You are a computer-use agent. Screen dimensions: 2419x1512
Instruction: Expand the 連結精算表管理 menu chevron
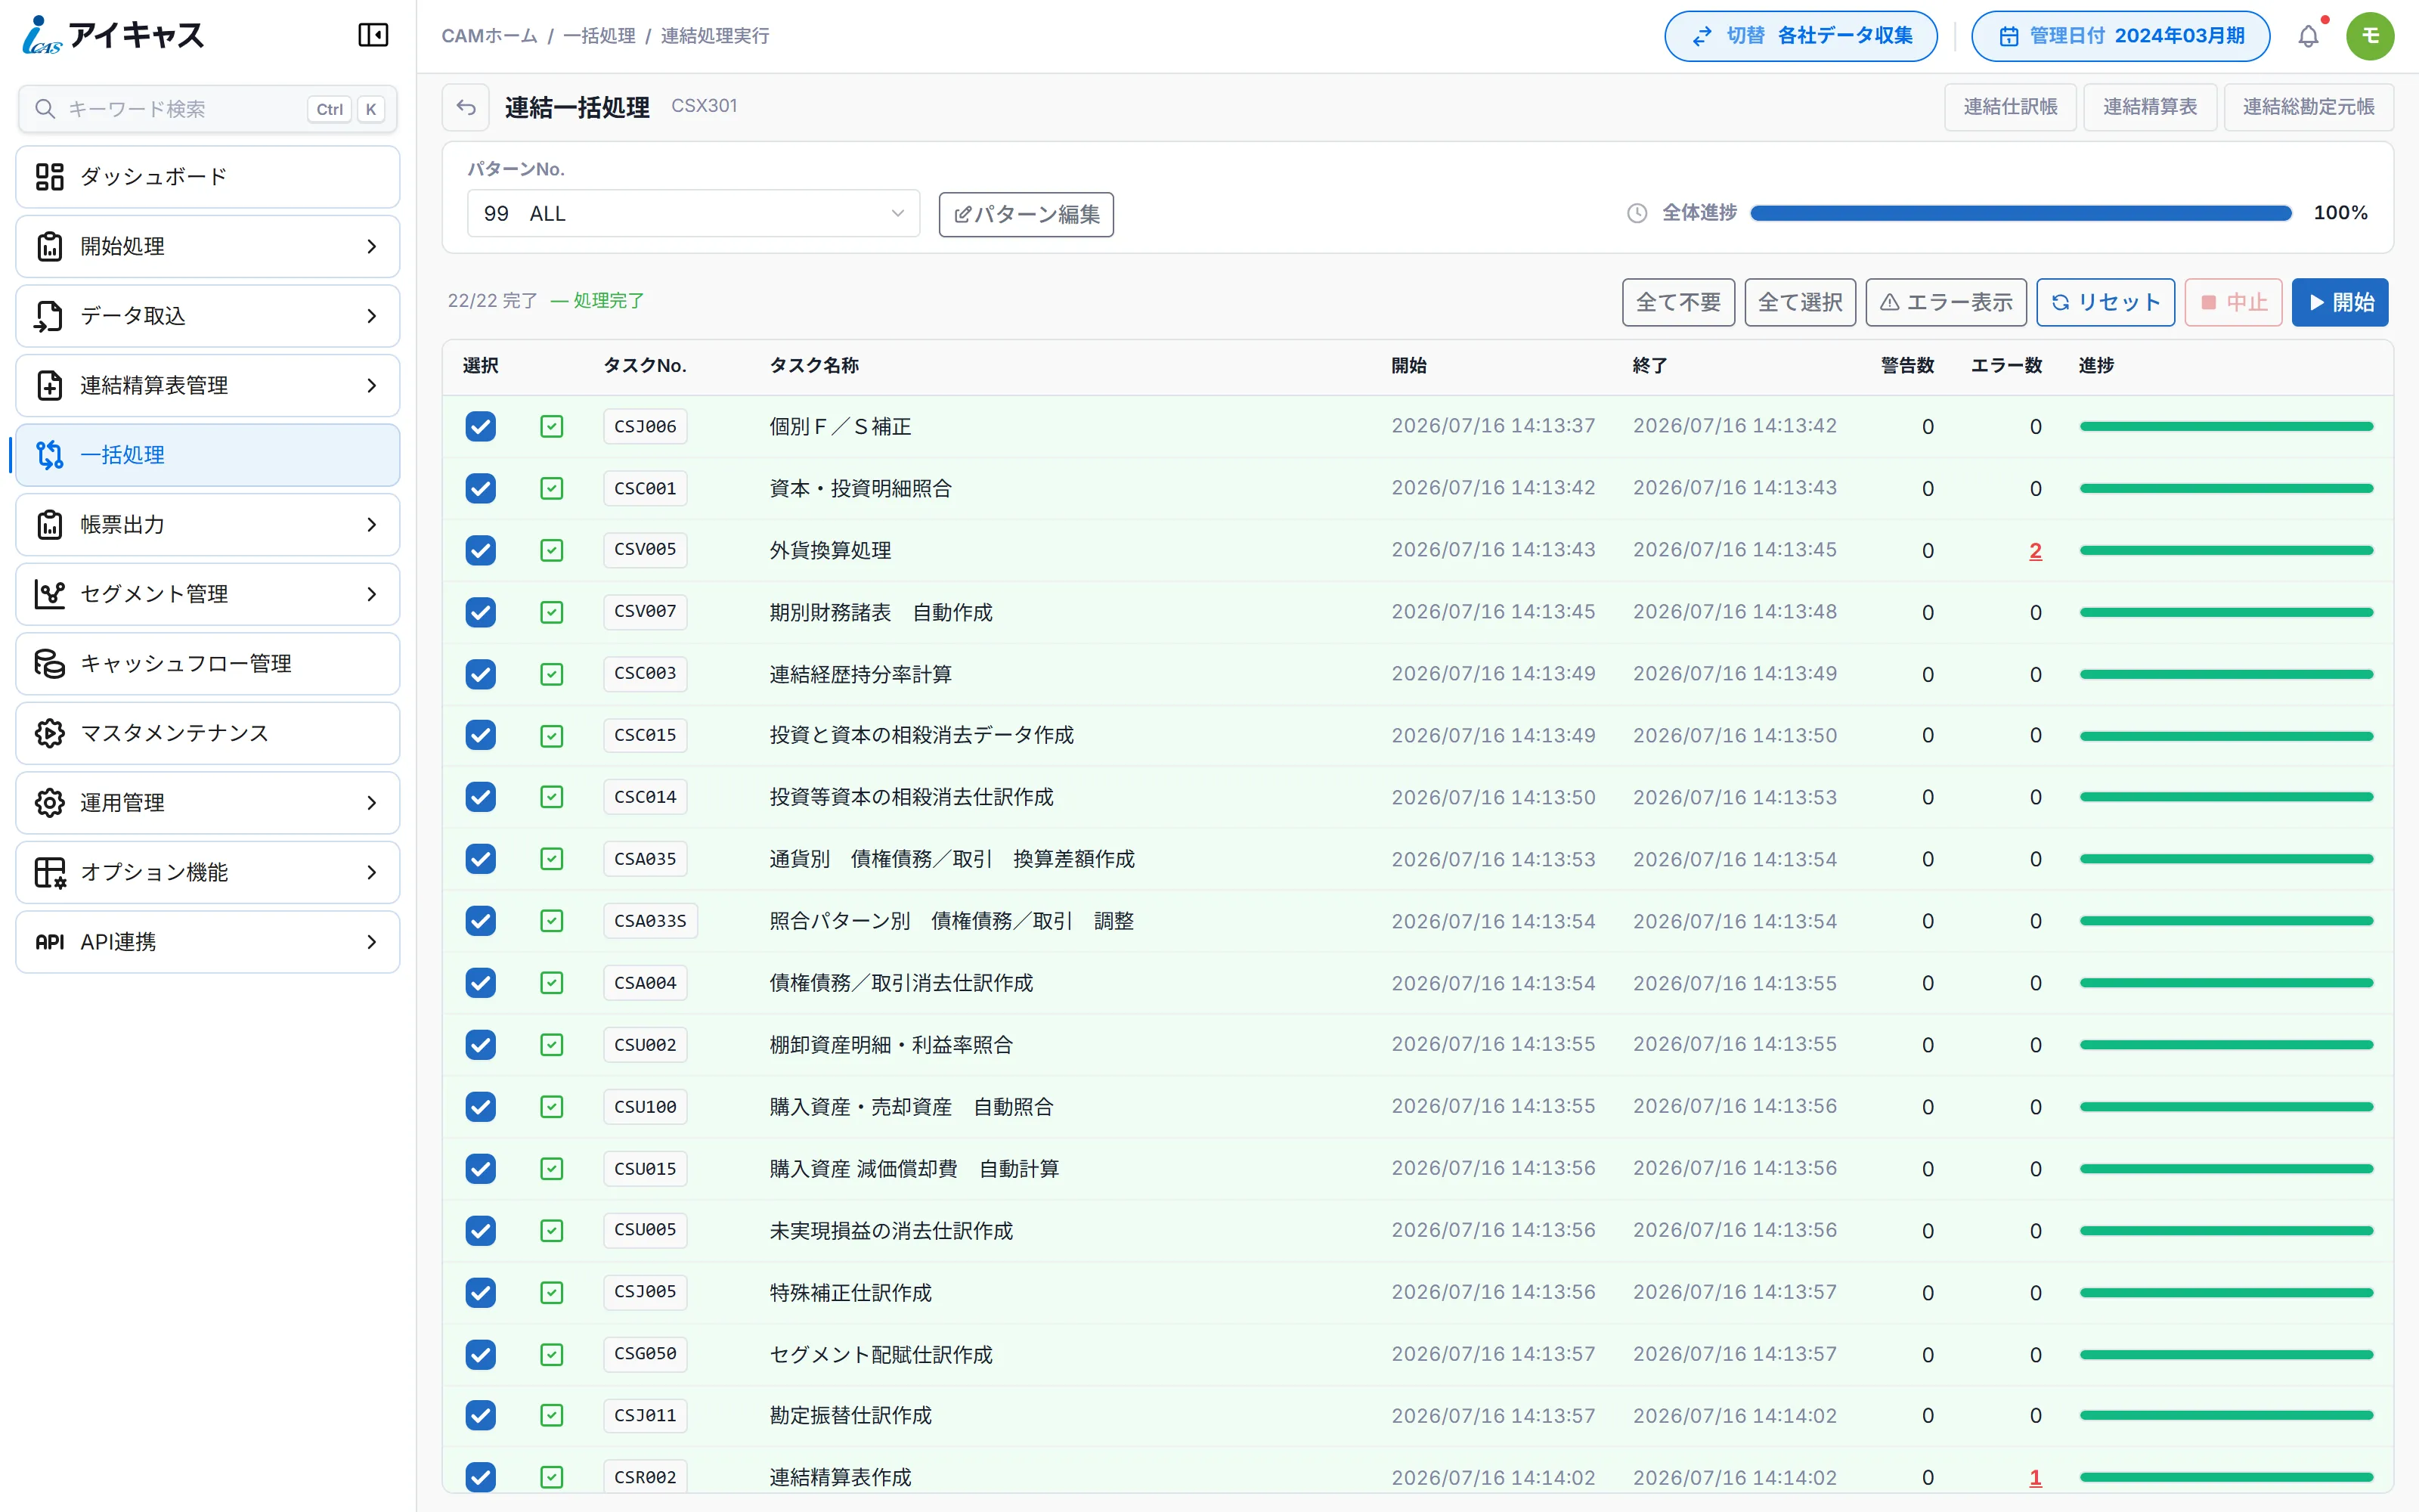click(372, 386)
